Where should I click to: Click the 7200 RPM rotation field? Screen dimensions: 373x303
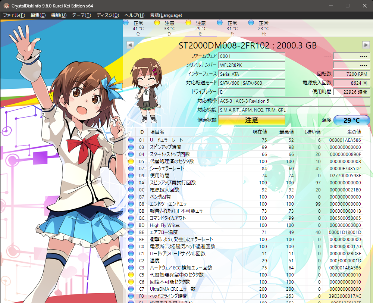tap(352, 74)
